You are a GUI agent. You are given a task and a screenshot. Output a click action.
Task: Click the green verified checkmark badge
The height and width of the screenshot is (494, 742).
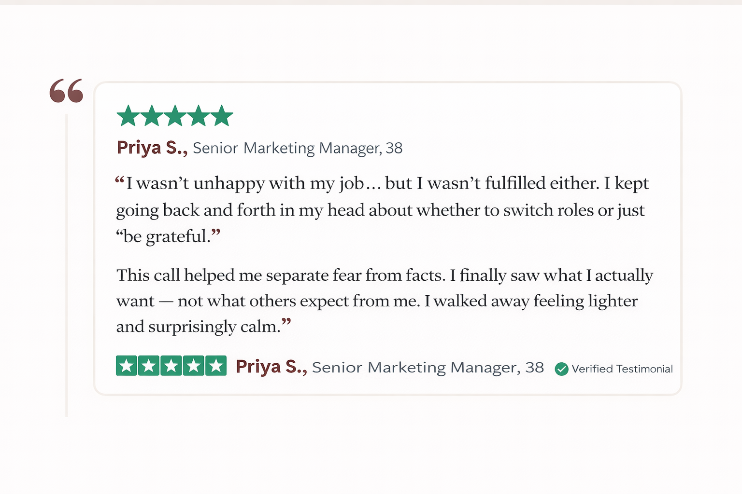561,369
